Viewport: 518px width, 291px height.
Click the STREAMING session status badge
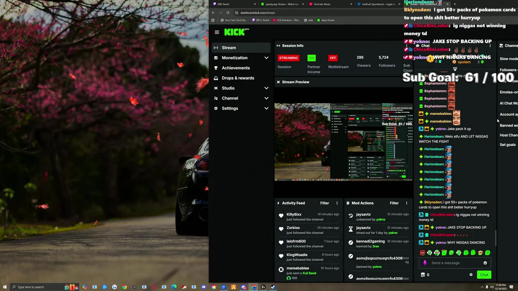pos(288,58)
